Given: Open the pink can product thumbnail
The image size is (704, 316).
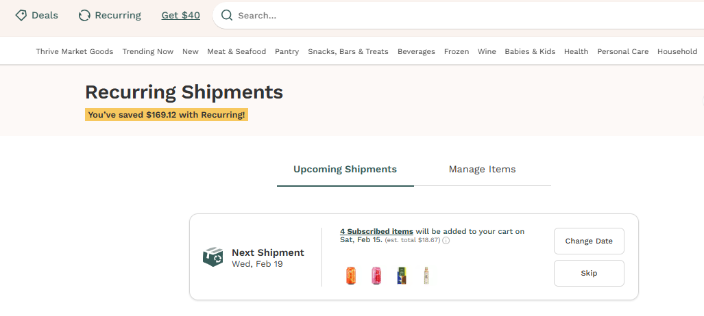Looking at the screenshot, I should coord(376,276).
